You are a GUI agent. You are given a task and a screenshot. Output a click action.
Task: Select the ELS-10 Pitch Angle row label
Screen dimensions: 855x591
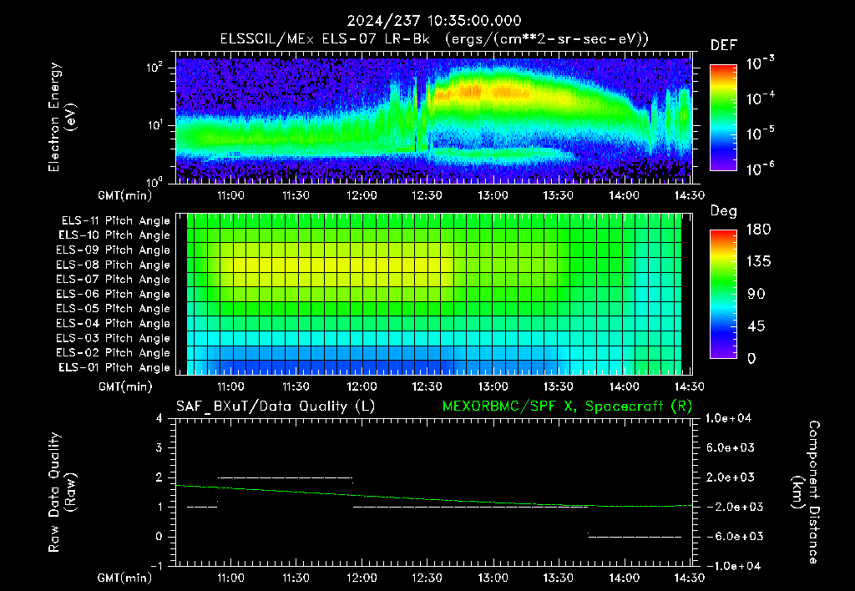(114, 235)
